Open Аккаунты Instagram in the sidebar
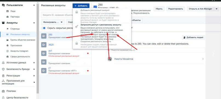This screenshot has width=221, height=99. coord(19,51)
